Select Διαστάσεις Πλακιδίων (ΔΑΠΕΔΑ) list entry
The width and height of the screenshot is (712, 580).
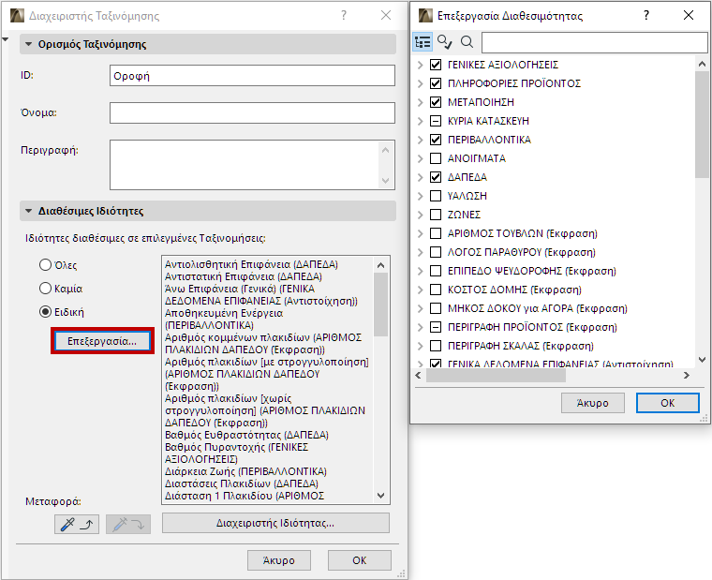(x=242, y=483)
